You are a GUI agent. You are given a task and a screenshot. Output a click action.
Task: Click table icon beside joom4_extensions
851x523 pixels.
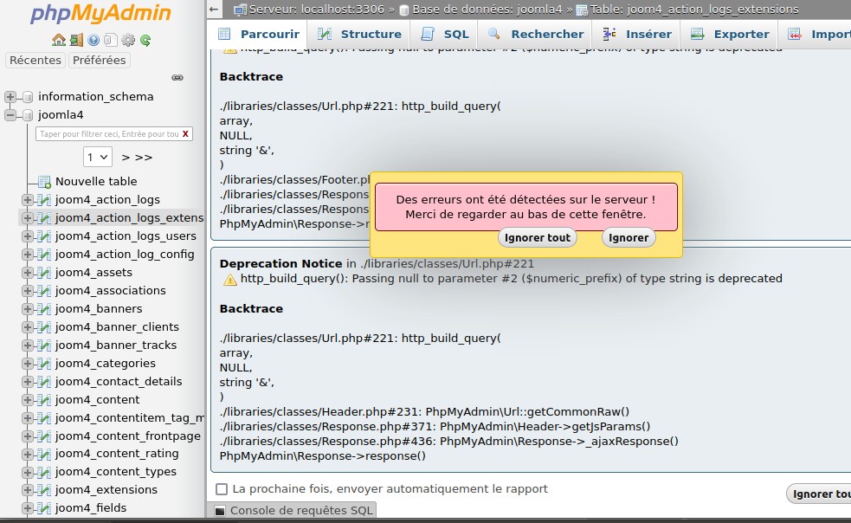[x=44, y=490]
